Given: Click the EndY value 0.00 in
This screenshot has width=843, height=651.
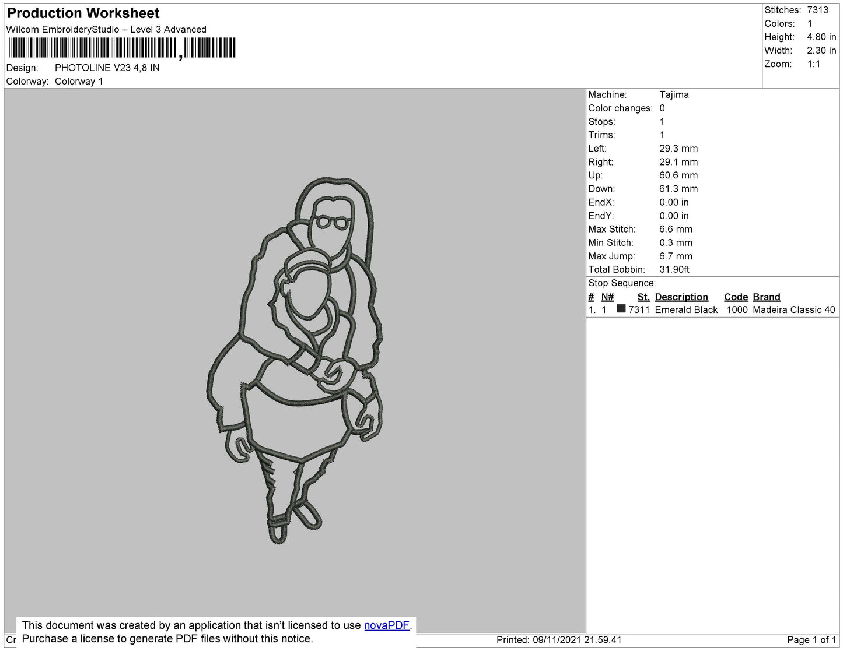Looking at the screenshot, I should [674, 216].
